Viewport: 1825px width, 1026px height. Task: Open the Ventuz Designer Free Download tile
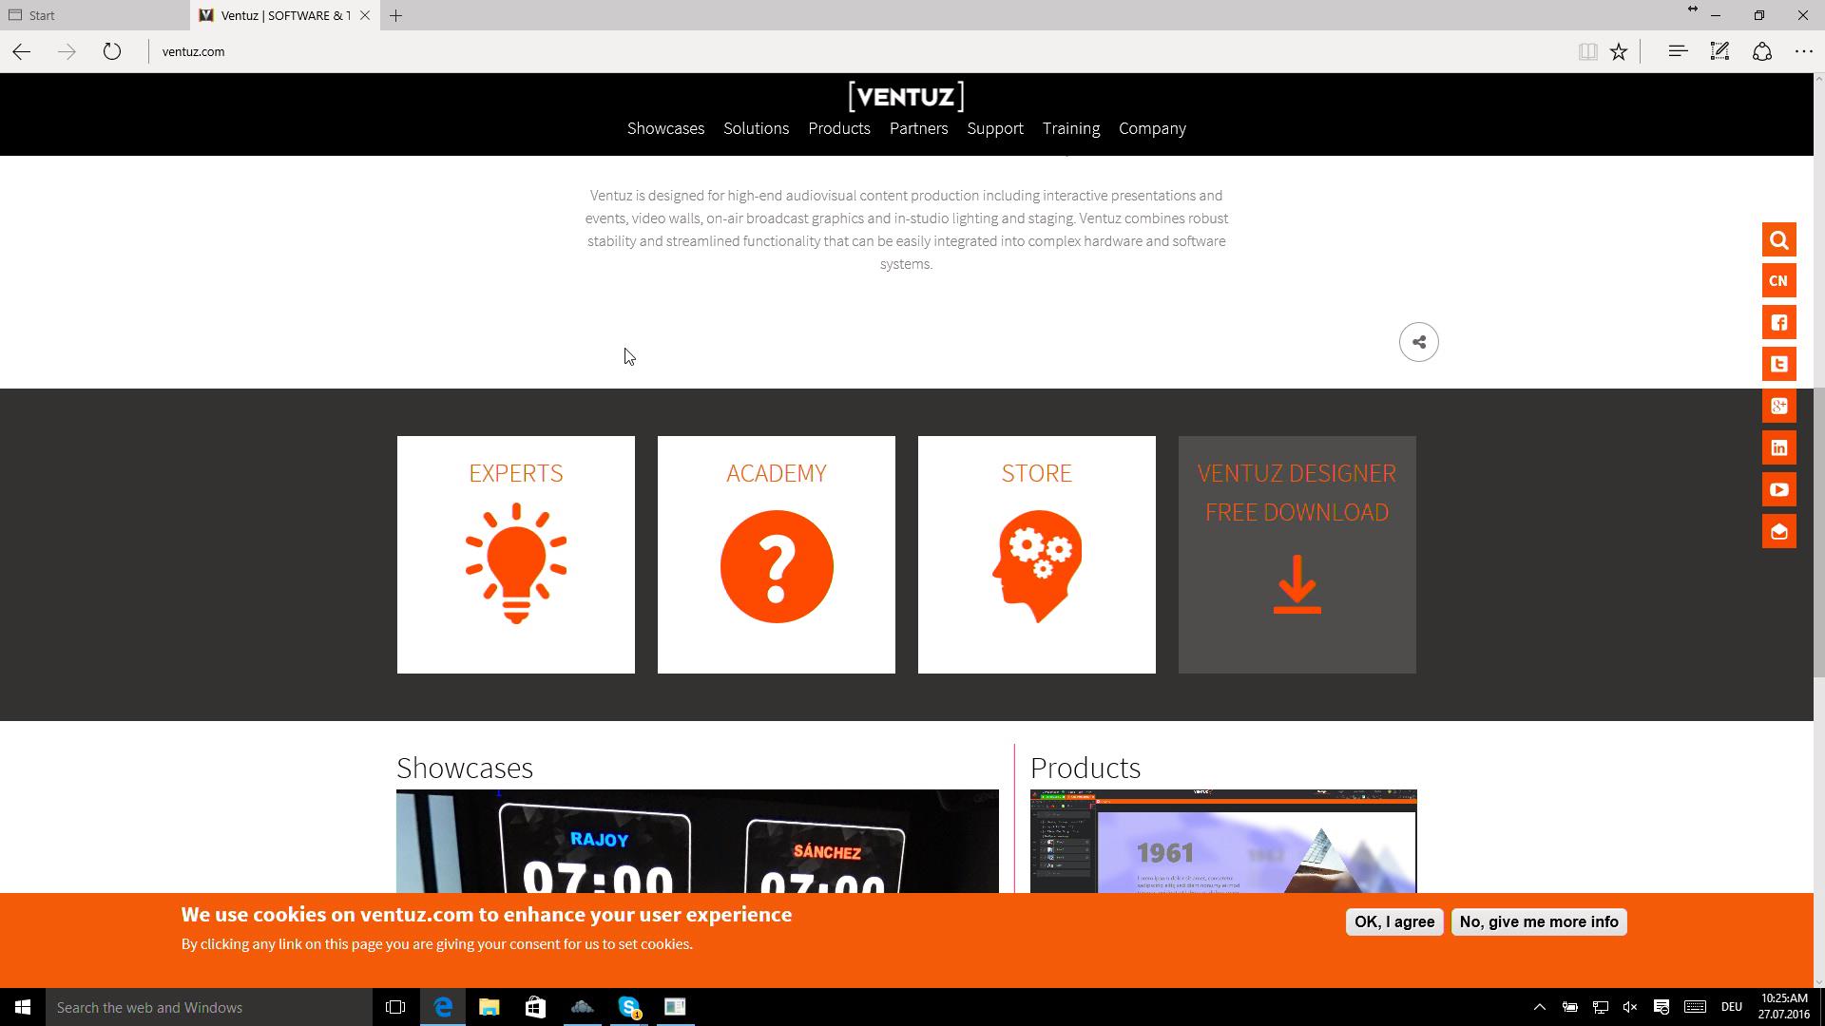[1297, 555]
